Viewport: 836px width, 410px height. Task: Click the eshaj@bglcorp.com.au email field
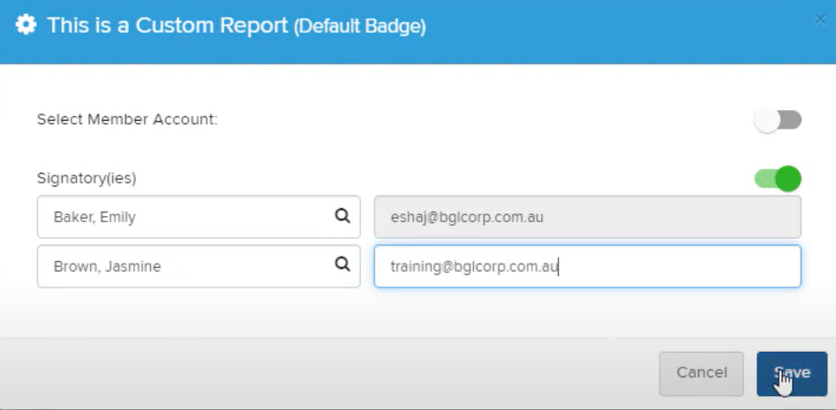click(x=588, y=217)
